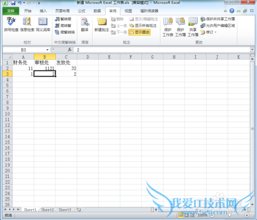This screenshot has width=257, height=220.
Task: Add a comment with 新建批注
Action: pos(102,25)
